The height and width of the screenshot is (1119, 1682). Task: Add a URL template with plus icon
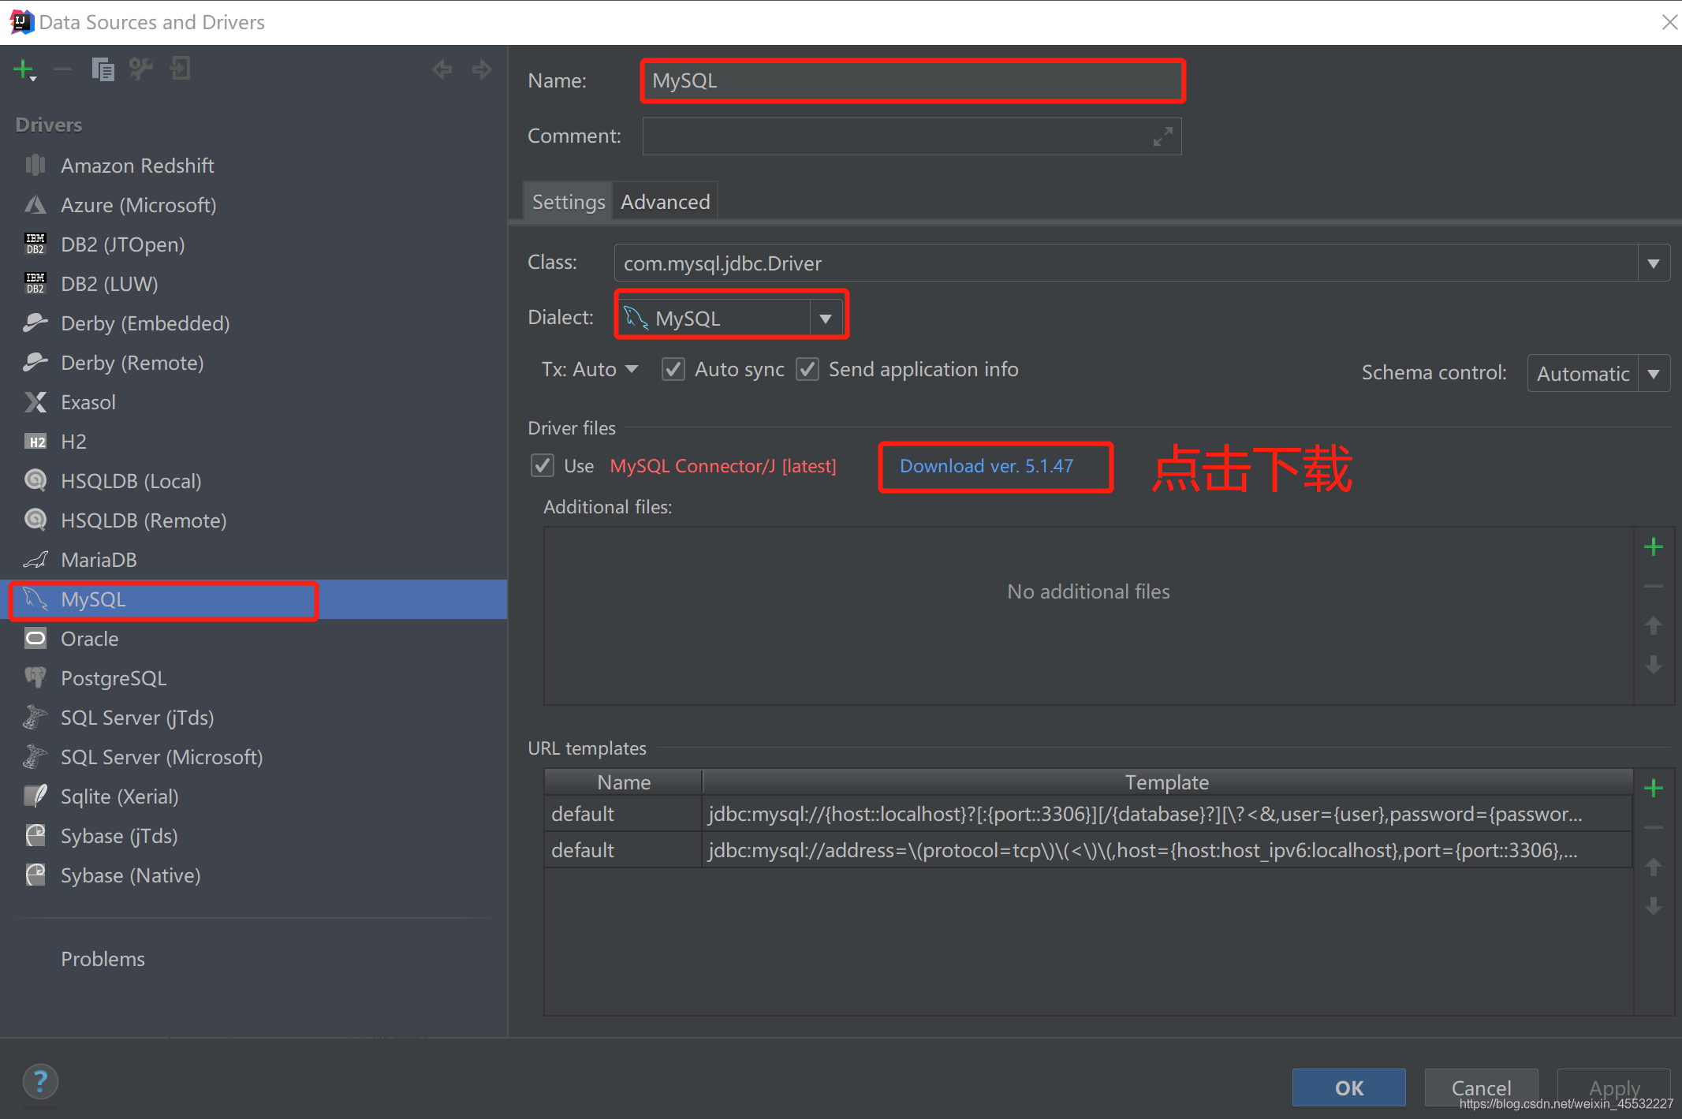1654,788
